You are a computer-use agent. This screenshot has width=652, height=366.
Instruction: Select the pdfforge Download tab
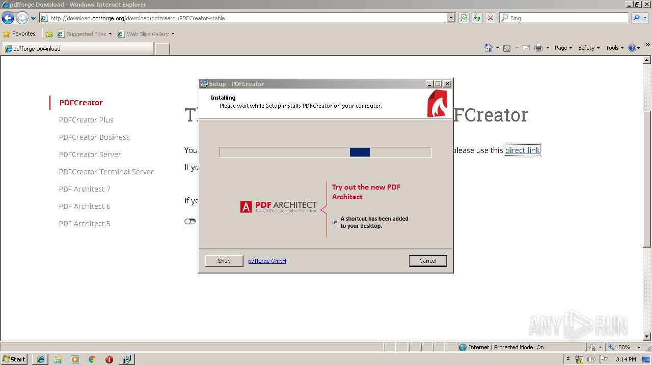[78, 49]
